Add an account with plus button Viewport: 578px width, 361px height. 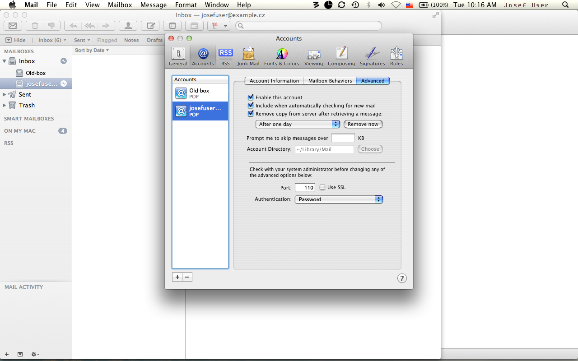(177, 277)
